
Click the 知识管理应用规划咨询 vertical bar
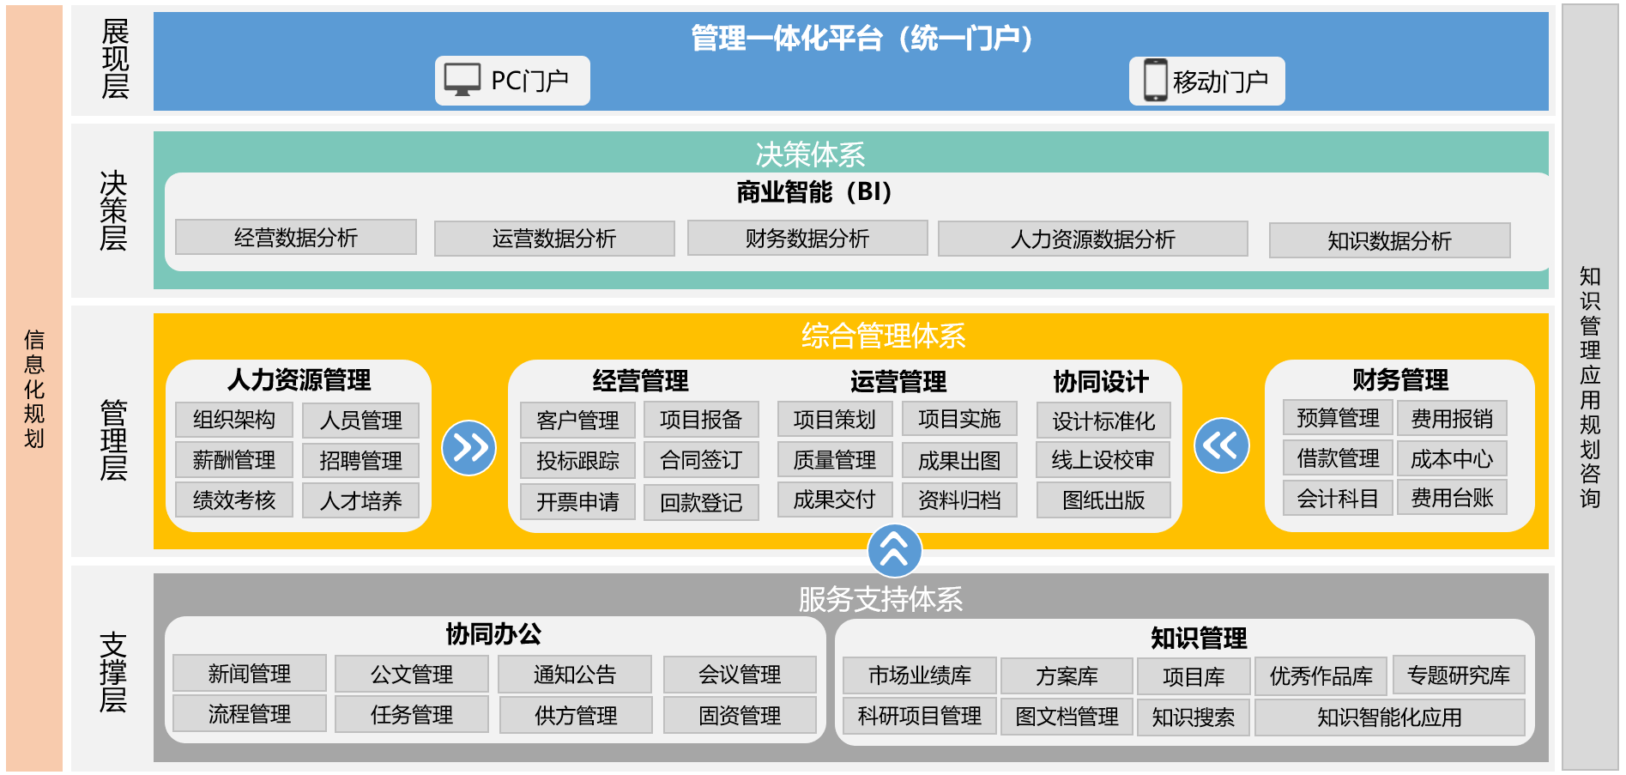1590,388
